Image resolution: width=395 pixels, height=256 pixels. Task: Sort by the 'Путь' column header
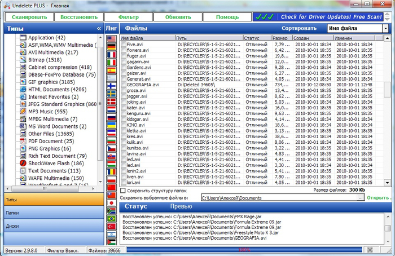coord(209,38)
